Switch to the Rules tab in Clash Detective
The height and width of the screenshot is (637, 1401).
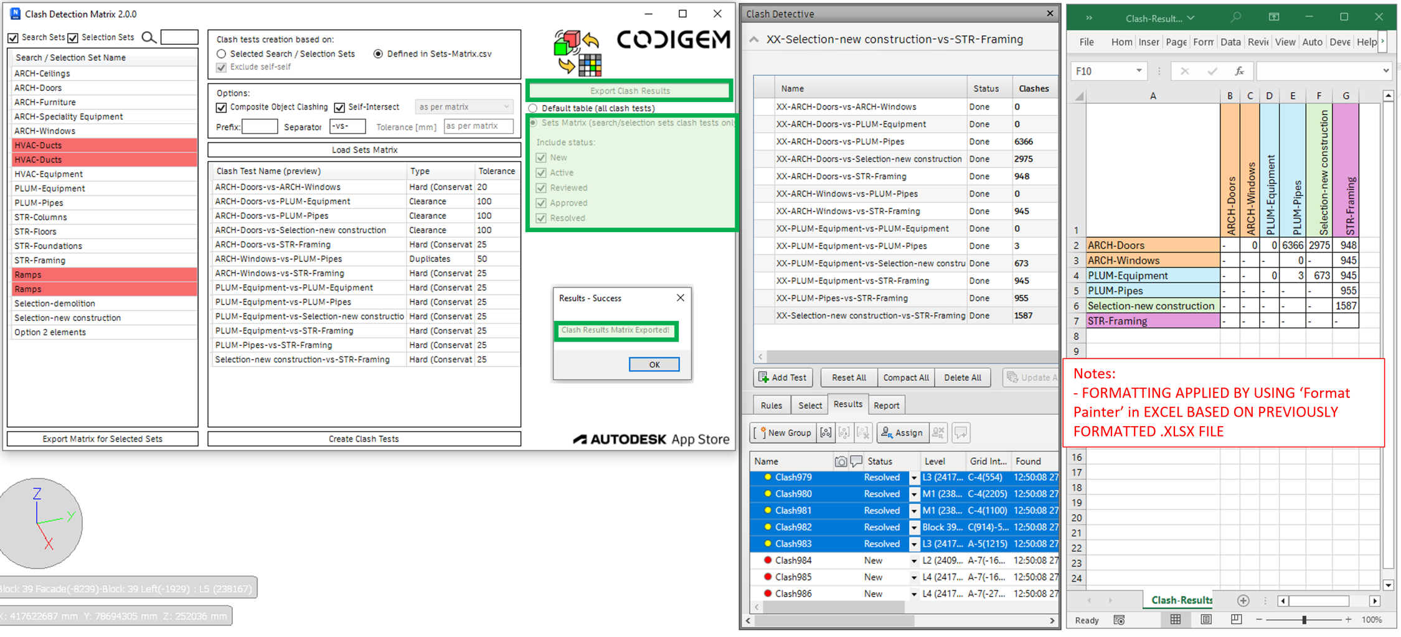point(771,406)
